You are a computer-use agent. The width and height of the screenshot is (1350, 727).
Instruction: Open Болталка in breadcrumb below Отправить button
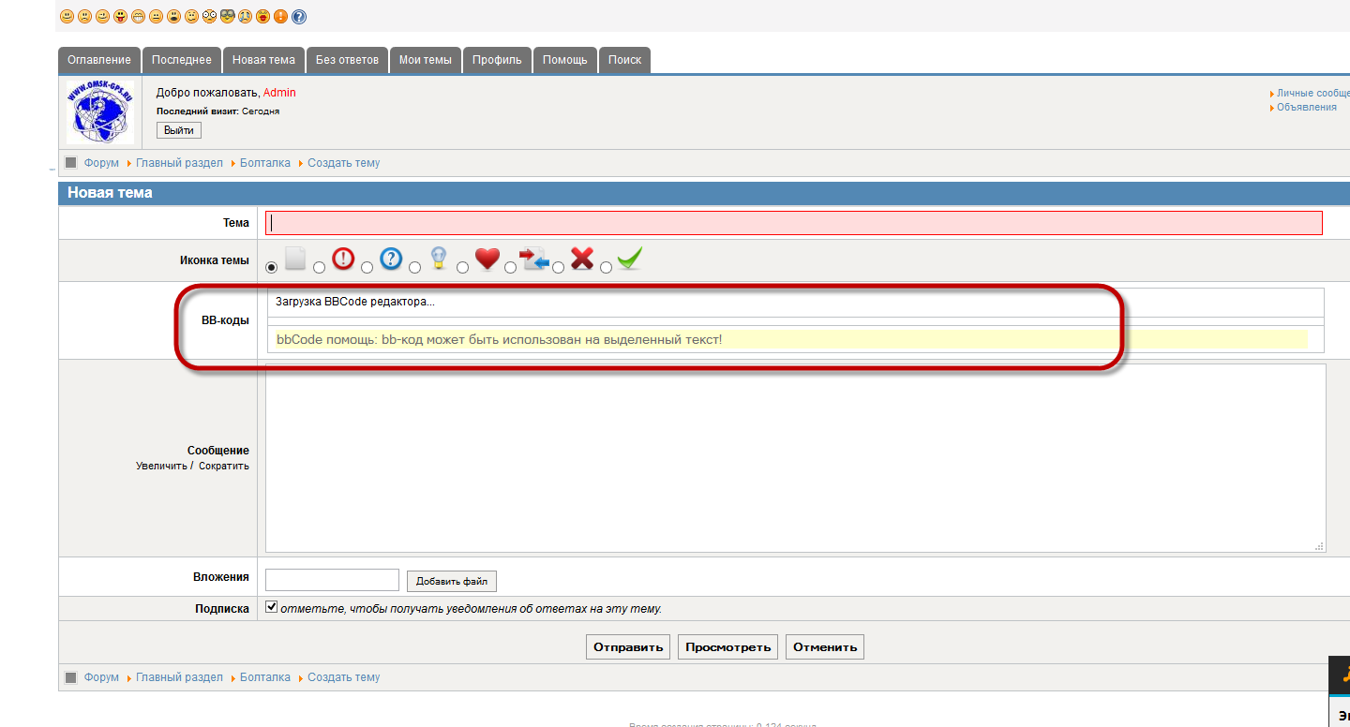[265, 677]
